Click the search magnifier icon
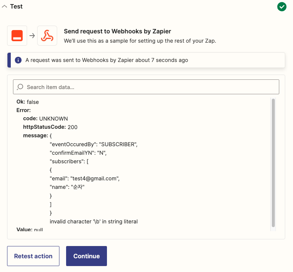Screen dimensions: 293x272 click(20, 87)
